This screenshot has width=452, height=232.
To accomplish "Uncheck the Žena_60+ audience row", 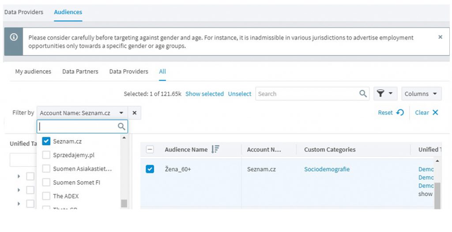I will 150,169.
